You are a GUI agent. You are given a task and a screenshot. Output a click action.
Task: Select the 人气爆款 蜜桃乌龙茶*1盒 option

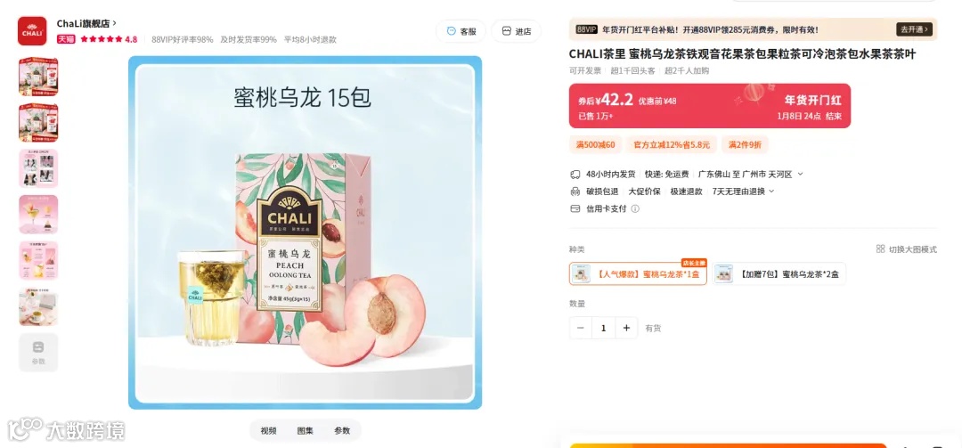pyautogui.click(x=638, y=273)
